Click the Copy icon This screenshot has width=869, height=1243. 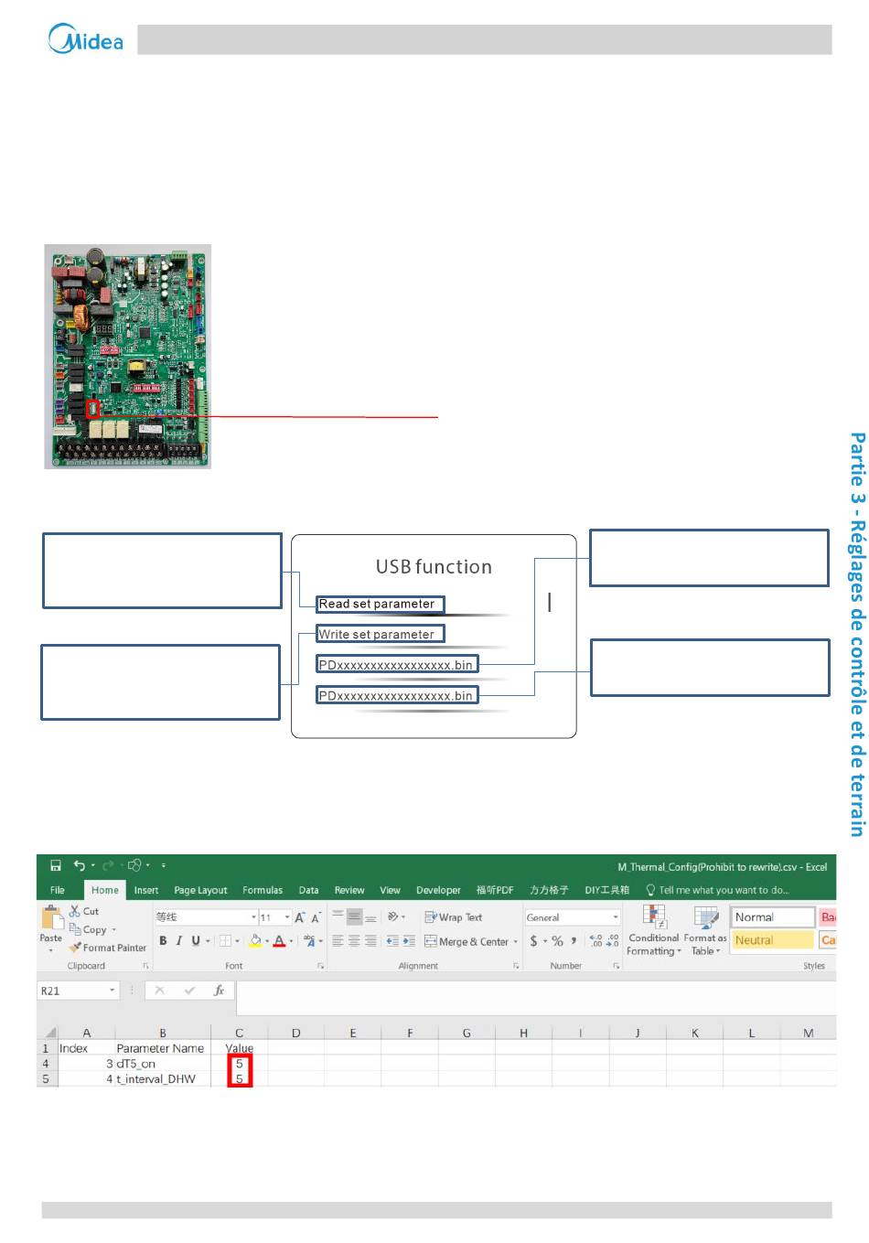75,929
